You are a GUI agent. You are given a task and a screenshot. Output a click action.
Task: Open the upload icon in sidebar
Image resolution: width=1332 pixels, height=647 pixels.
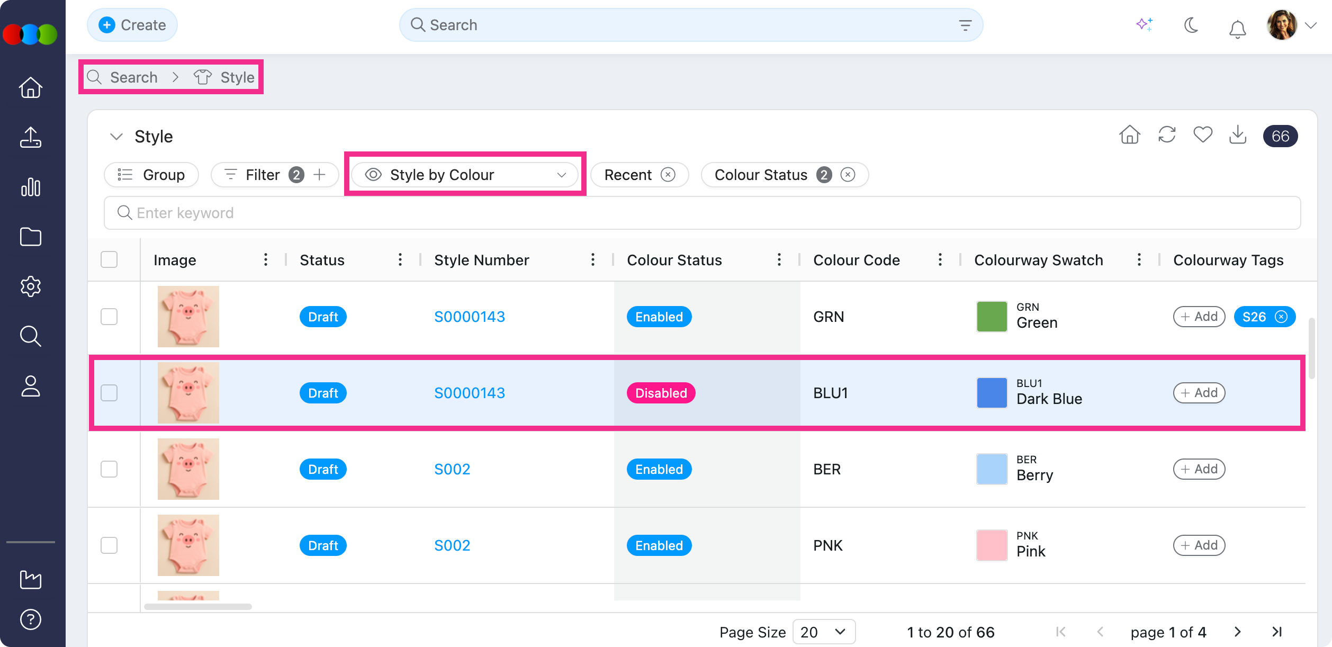click(31, 137)
